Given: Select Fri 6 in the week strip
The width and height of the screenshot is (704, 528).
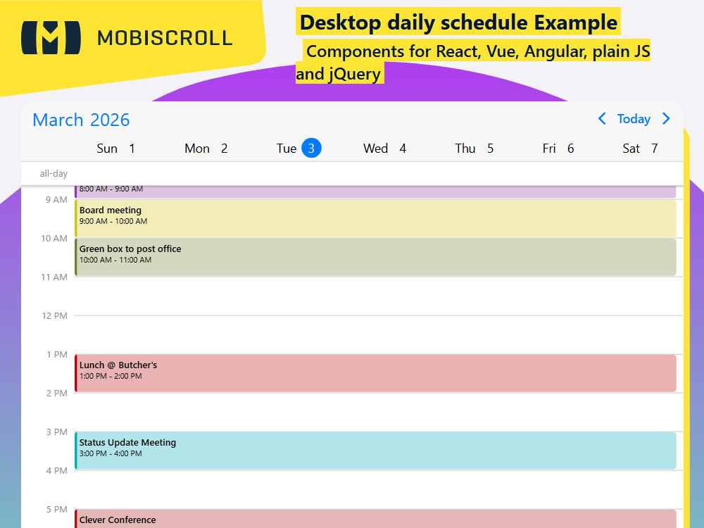Looking at the screenshot, I should pyautogui.click(x=558, y=149).
